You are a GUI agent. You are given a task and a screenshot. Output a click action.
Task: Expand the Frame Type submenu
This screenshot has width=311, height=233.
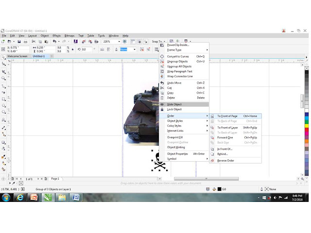[184, 50]
